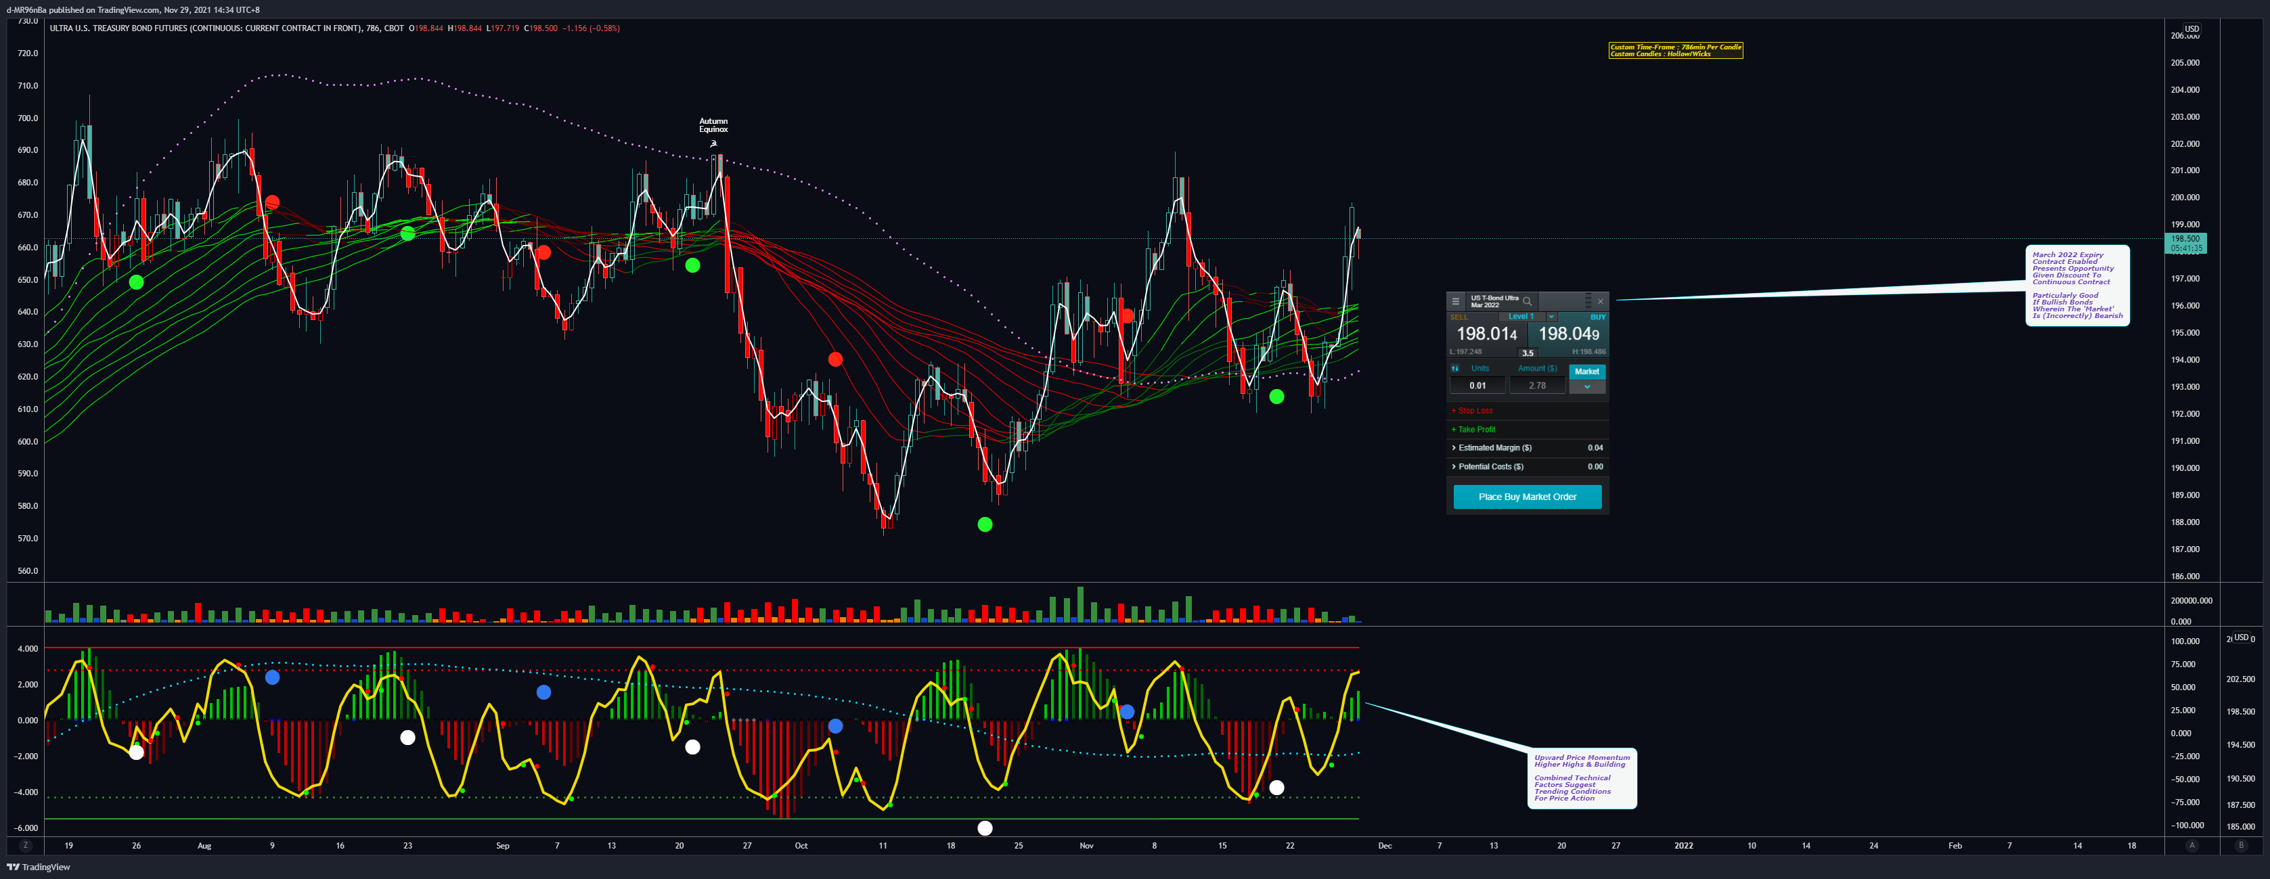The image size is (2270, 879).
Task: Expand Potential Costs ($) row
Action: (1527, 467)
